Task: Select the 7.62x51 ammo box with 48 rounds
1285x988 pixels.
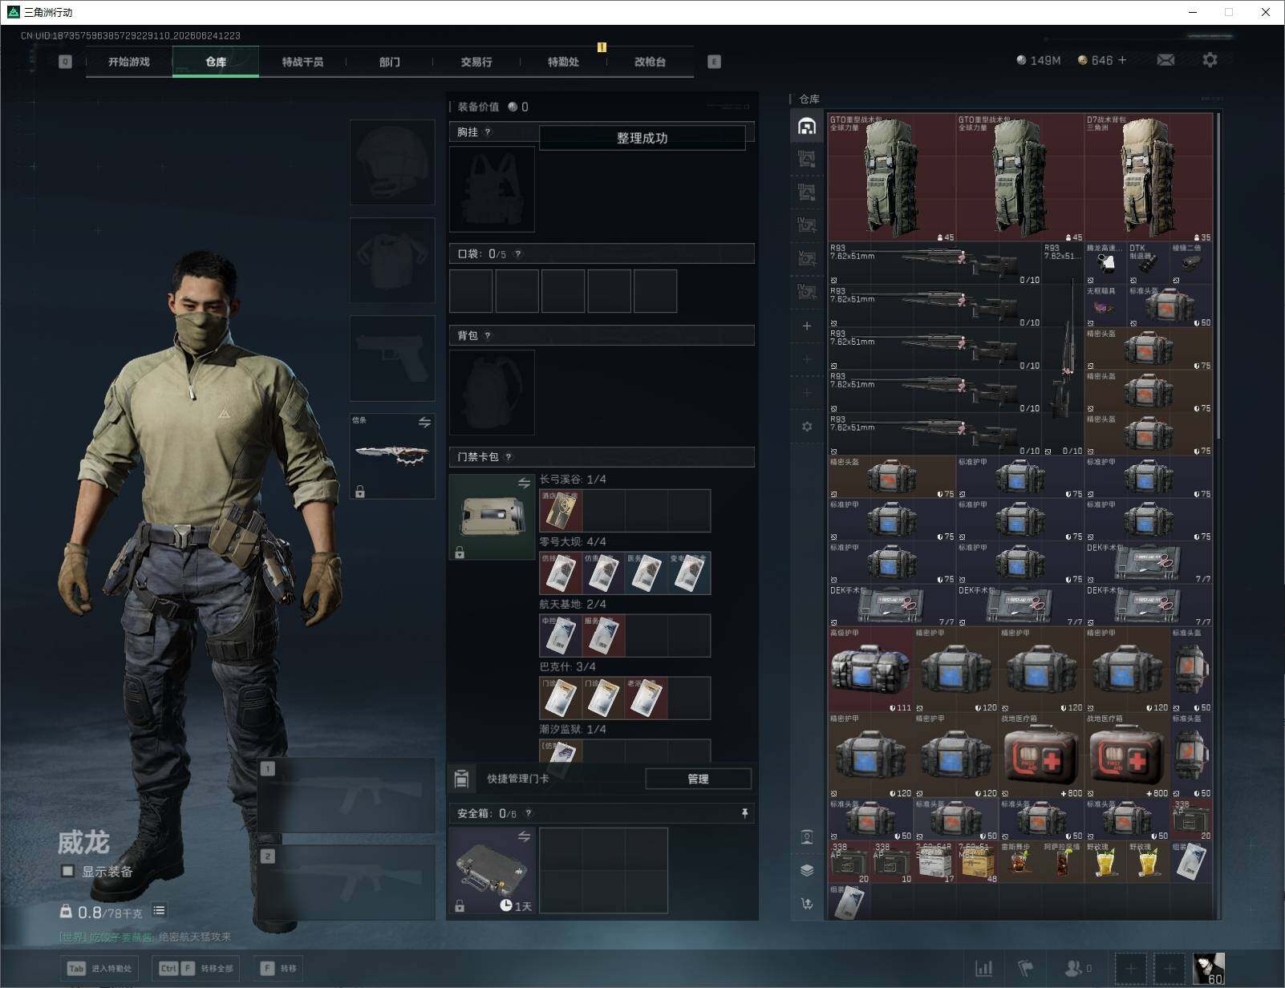Action: [977, 862]
